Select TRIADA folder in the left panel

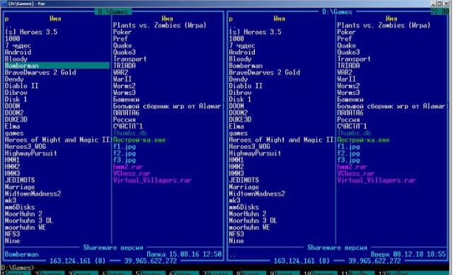click(x=125, y=66)
